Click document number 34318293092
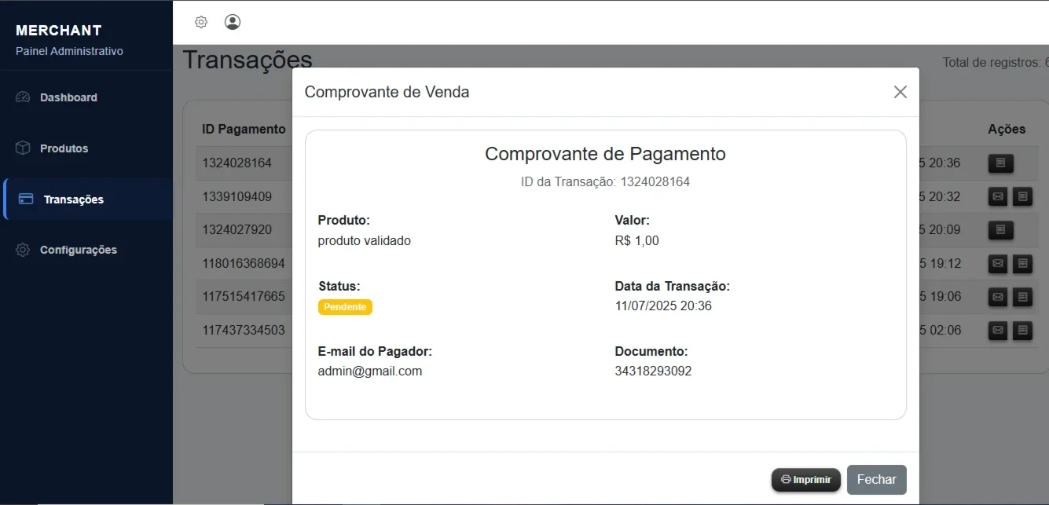This screenshot has height=505, width=1049. (x=654, y=371)
